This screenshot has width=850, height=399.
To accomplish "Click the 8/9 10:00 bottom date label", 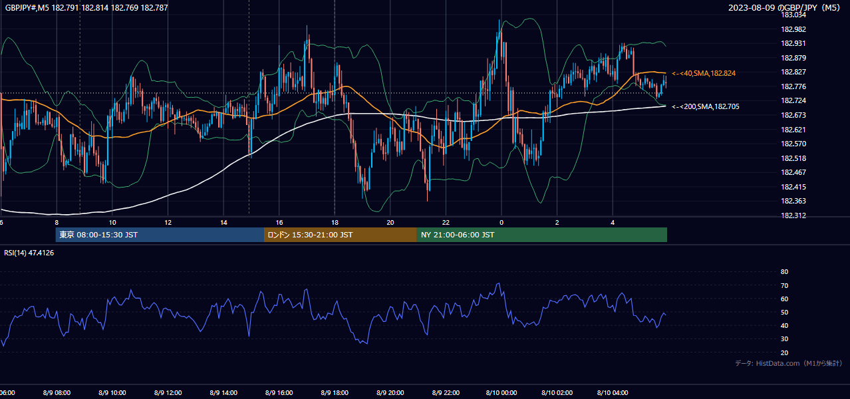I will pos(112,392).
